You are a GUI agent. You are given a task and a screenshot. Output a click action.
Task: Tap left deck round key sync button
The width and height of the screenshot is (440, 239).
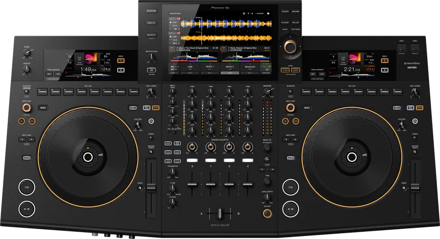pyautogui.click(x=151, y=121)
